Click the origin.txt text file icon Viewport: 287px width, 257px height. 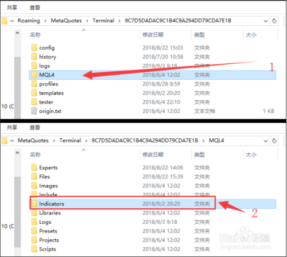coord(34,111)
